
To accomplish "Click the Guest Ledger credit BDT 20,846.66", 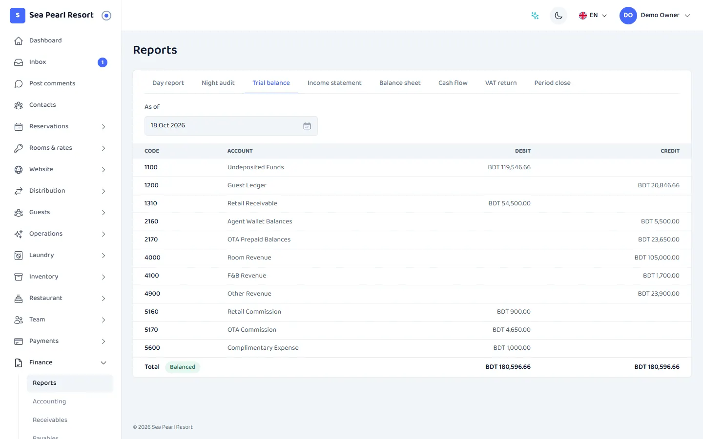I will (659, 185).
